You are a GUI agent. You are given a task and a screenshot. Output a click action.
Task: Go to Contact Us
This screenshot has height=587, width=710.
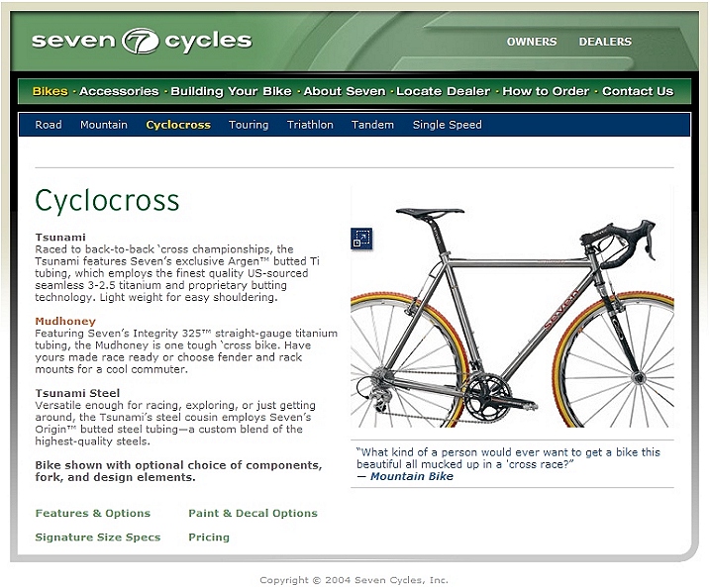pyautogui.click(x=638, y=91)
